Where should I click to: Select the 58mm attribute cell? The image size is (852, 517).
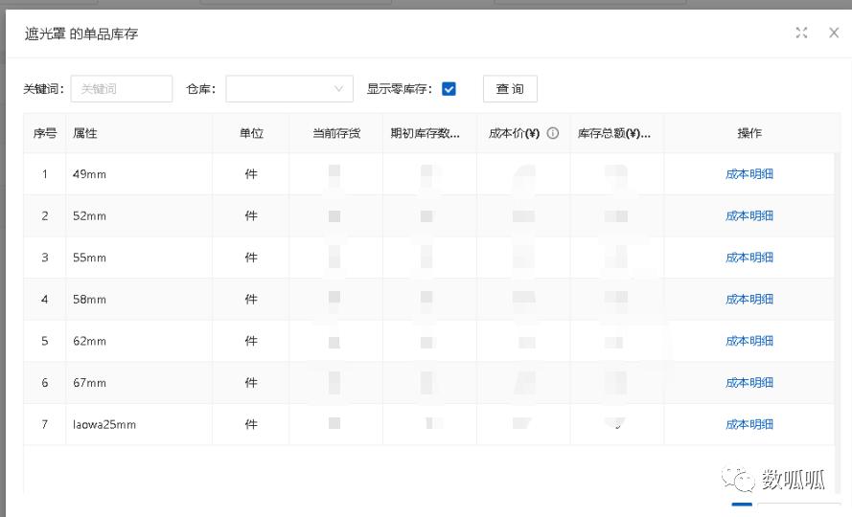click(139, 300)
